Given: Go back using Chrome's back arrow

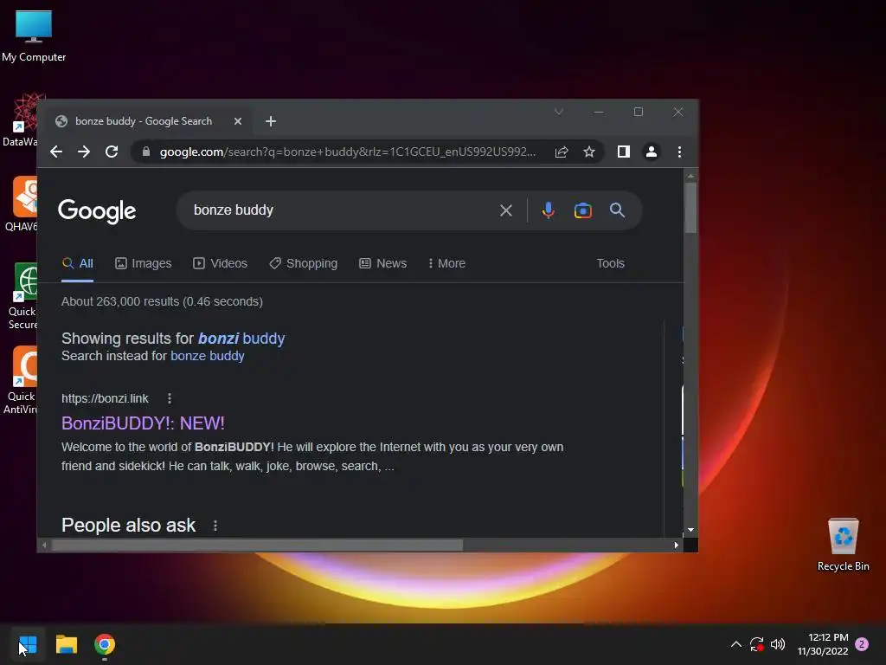Looking at the screenshot, I should 56,152.
